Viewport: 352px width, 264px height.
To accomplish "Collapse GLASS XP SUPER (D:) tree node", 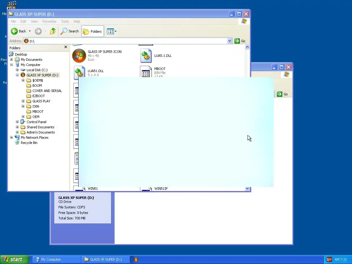I will pos(17,75).
